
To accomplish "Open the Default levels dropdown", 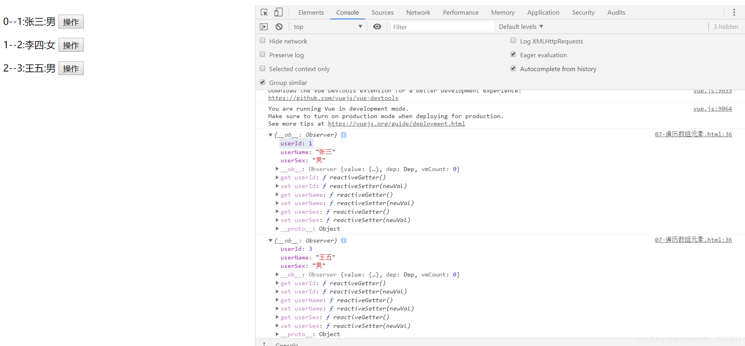I will pyautogui.click(x=521, y=26).
